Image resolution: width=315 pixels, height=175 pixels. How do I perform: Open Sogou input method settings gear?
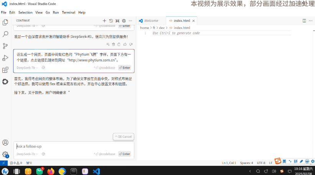[313, 161]
